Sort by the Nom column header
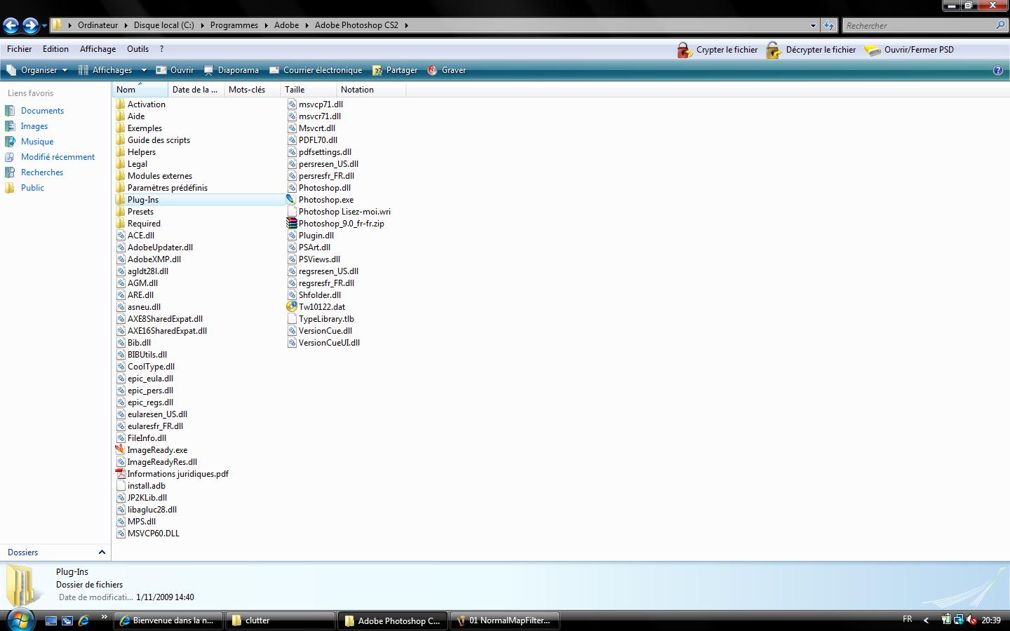1010x631 pixels. tap(140, 90)
